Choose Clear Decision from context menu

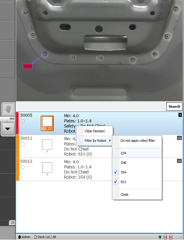[x=94, y=131]
